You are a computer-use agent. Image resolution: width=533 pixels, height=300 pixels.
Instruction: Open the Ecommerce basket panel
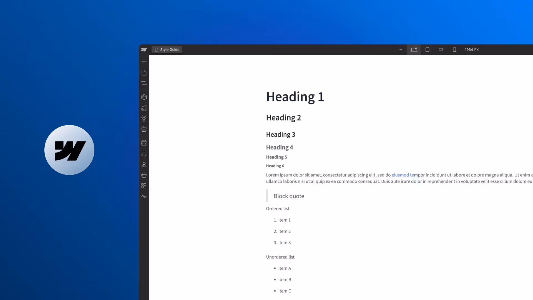[x=144, y=175]
